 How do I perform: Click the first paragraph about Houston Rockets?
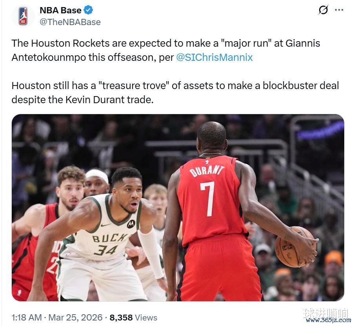click(166, 50)
